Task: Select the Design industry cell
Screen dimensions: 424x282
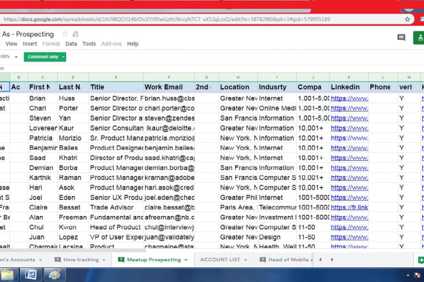Action: click(277, 237)
